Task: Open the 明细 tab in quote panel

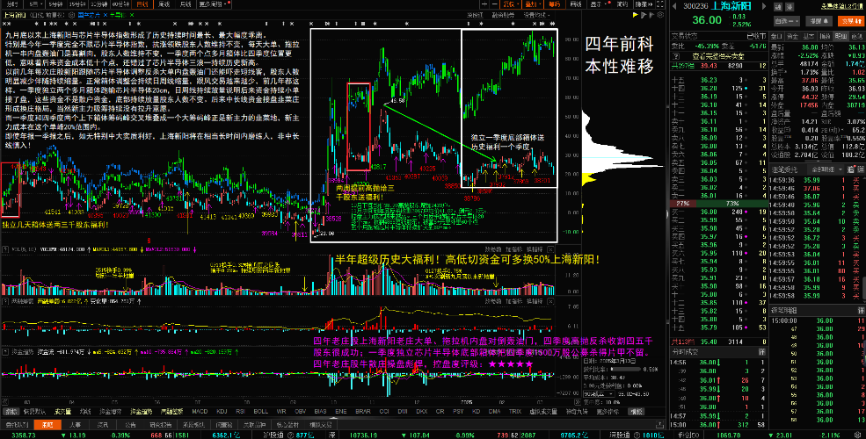Action: pyautogui.click(x=841, y=36)
